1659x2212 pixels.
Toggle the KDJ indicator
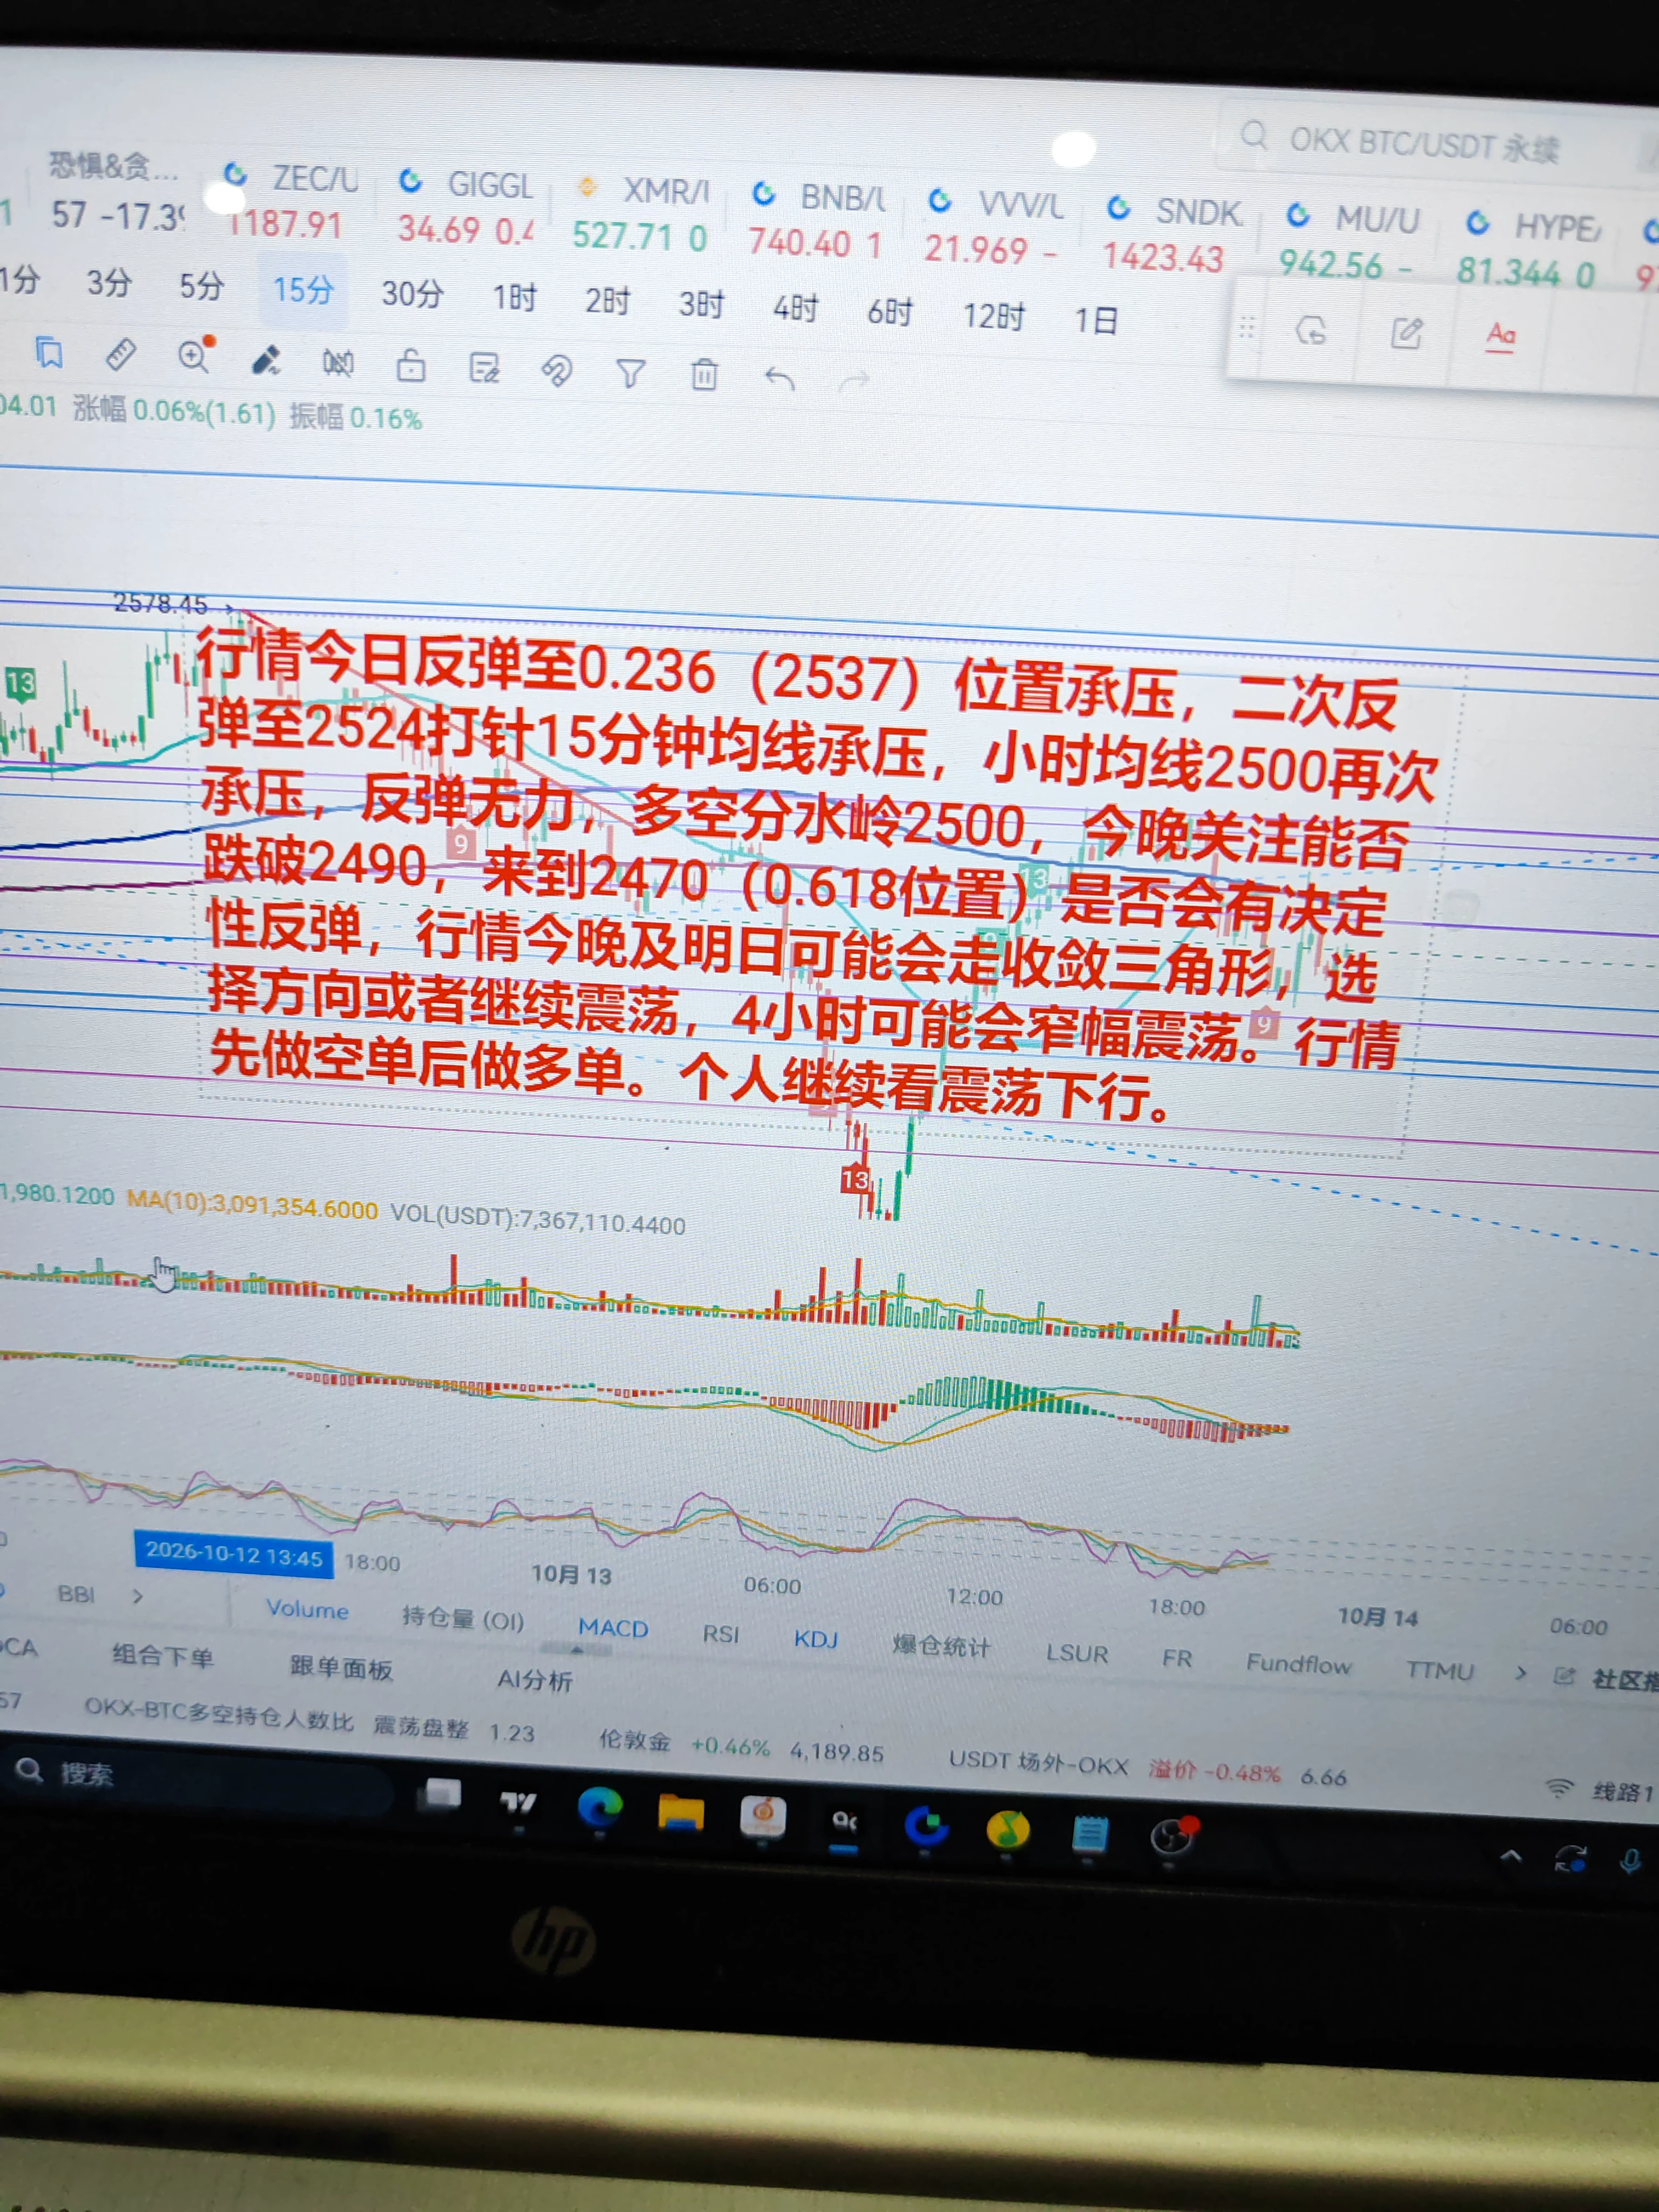(815, 1639)
